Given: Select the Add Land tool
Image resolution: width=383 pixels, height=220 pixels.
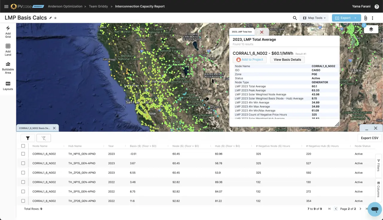Looking at the screenshot, I should (8, 50).
